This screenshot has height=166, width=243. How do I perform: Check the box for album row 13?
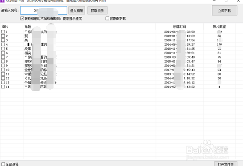3,83
